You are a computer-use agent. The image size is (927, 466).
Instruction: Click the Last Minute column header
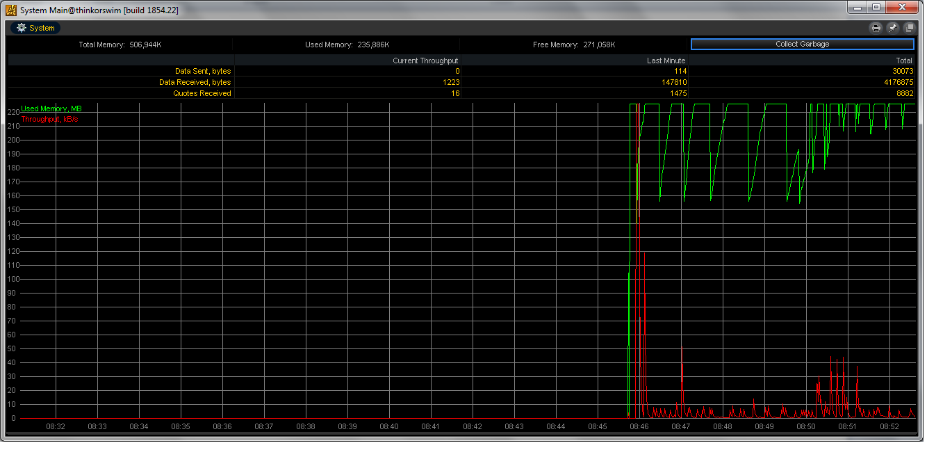pos(666,61)
